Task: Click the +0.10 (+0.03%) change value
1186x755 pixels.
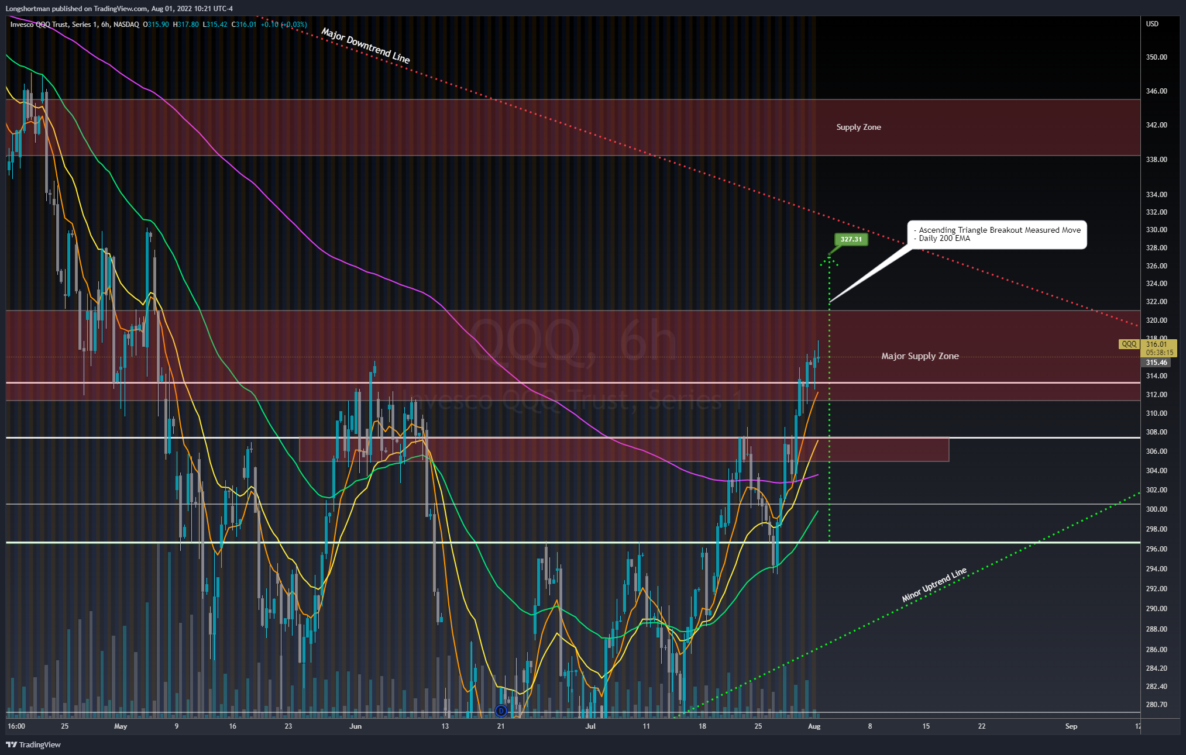Action: coord(284,25)
